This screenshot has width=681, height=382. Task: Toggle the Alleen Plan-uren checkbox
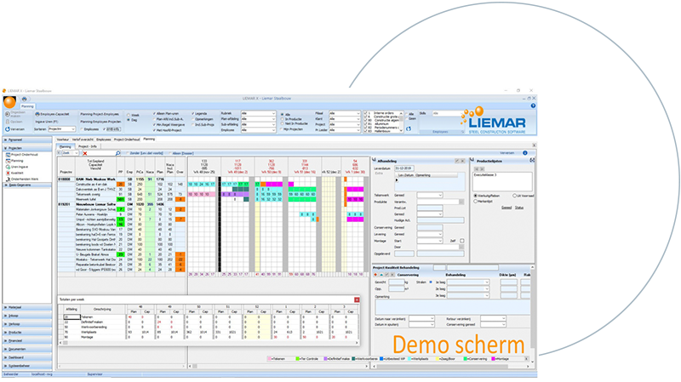click(155, 114)
